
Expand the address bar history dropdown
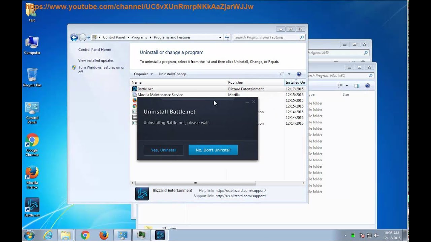coord(220,37)
